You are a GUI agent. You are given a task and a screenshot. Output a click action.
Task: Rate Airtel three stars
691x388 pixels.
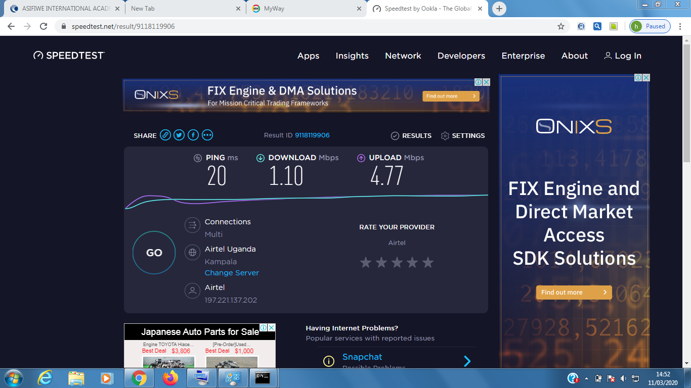397,262
